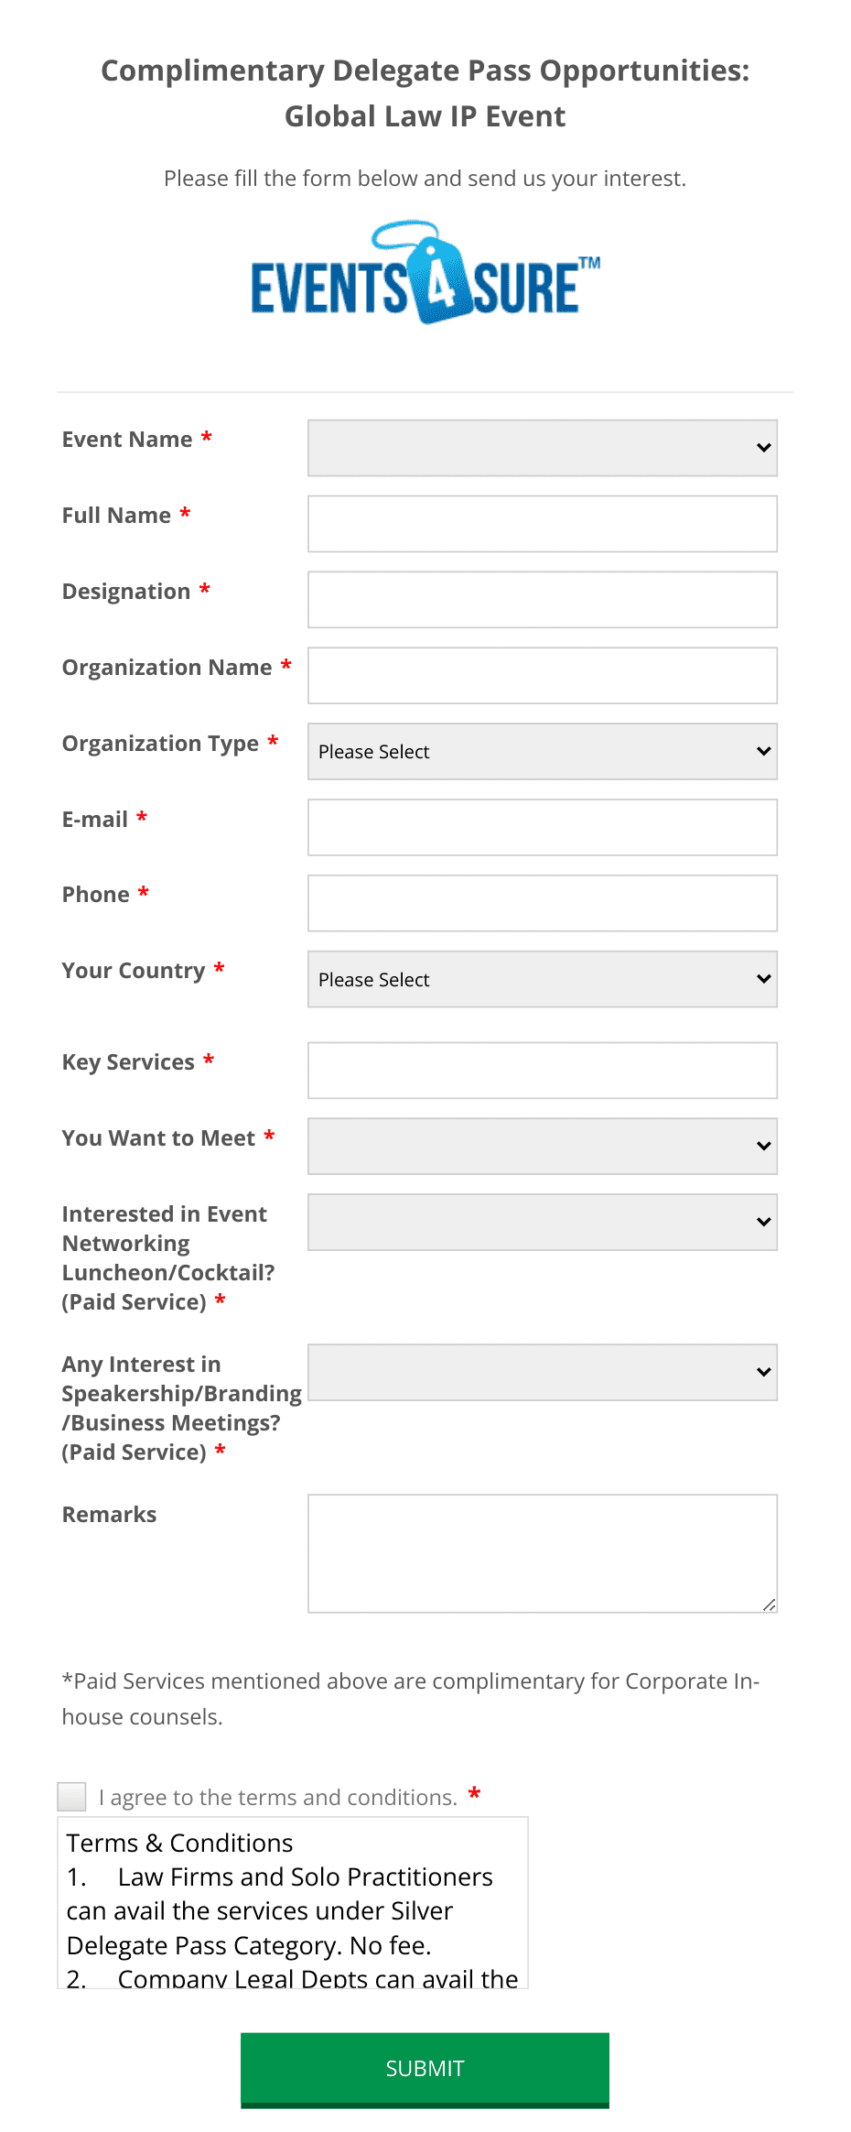Open the Organization Type dropdown

click(x=542, y=751)
